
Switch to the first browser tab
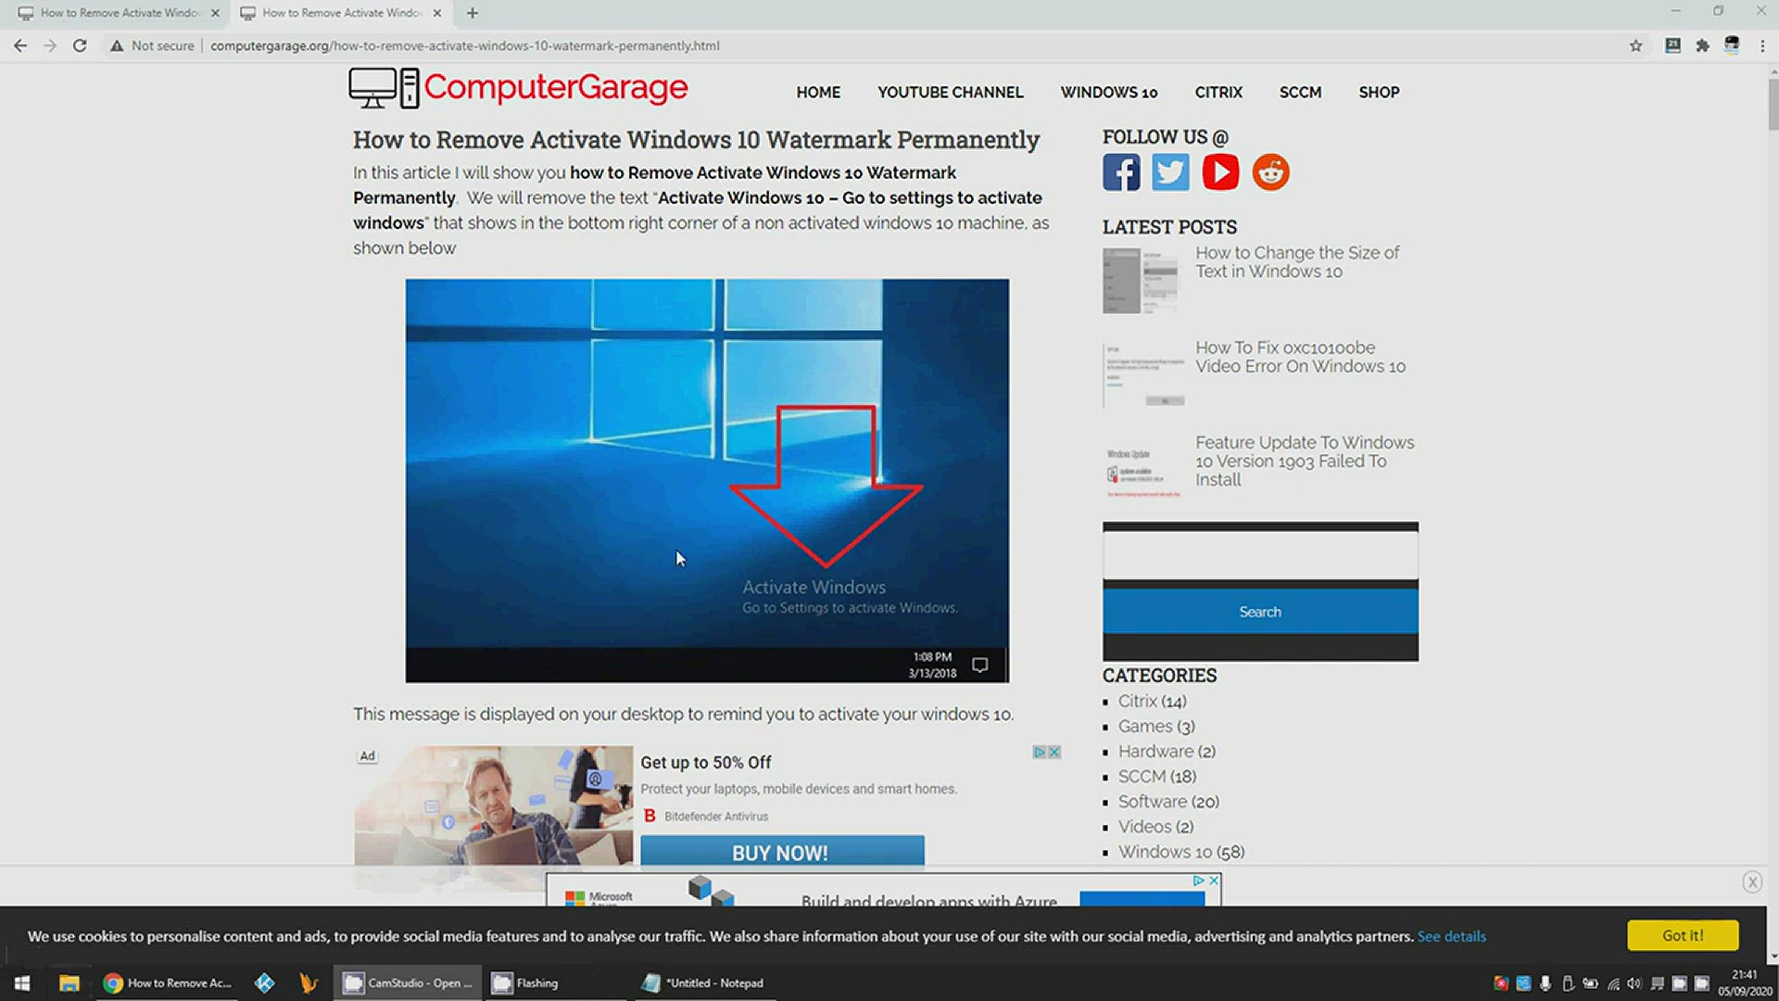pos(120,13)
